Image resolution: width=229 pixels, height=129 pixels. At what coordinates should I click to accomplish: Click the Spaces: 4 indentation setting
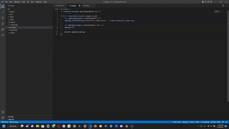tap(185, 122)
